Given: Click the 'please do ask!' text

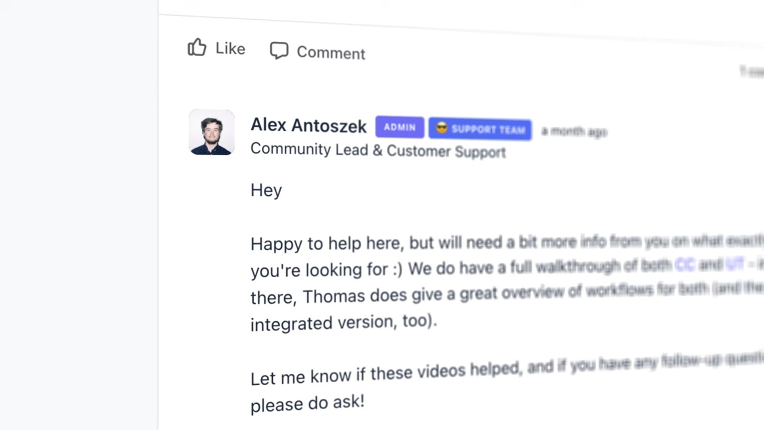Looking at the screenshot, I should [x=307, y=403].
